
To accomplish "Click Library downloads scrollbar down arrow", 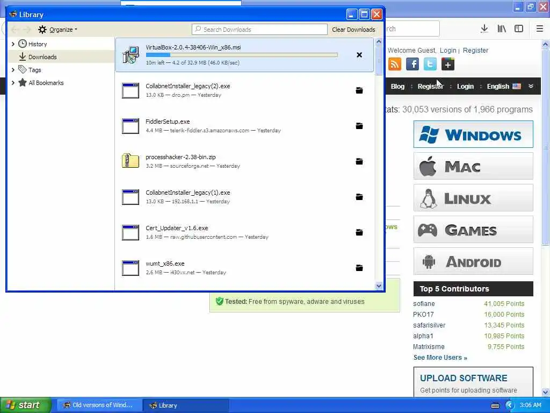I will 379,286.
